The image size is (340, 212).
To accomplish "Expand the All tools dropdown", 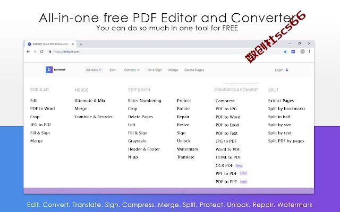I will pos(93,70).
